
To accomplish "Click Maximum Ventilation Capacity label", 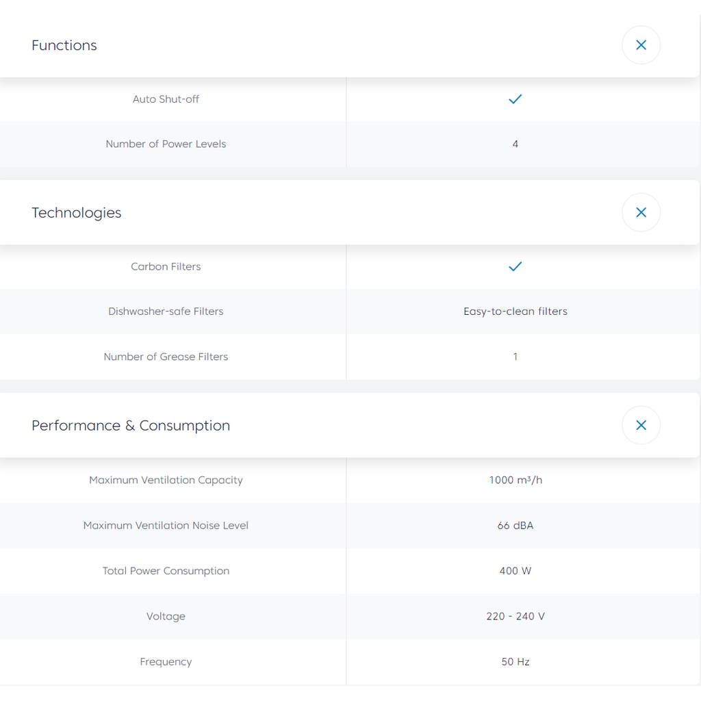I will 166,480.
